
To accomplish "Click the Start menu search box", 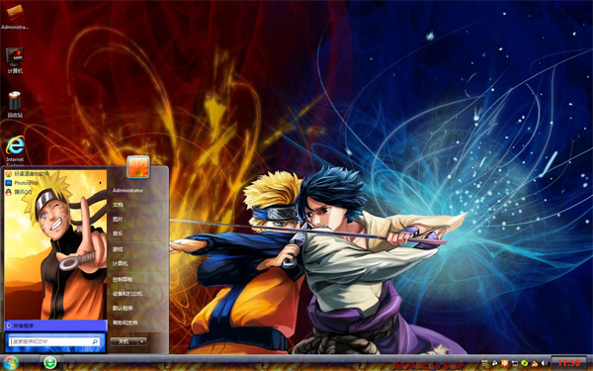I will pyautogui.click(x=54, y=341).
